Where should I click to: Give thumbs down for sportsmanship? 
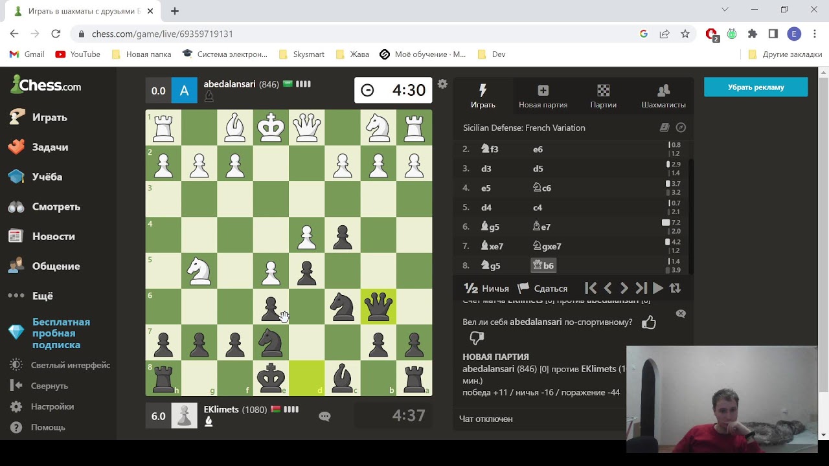[x=477, y=337]
